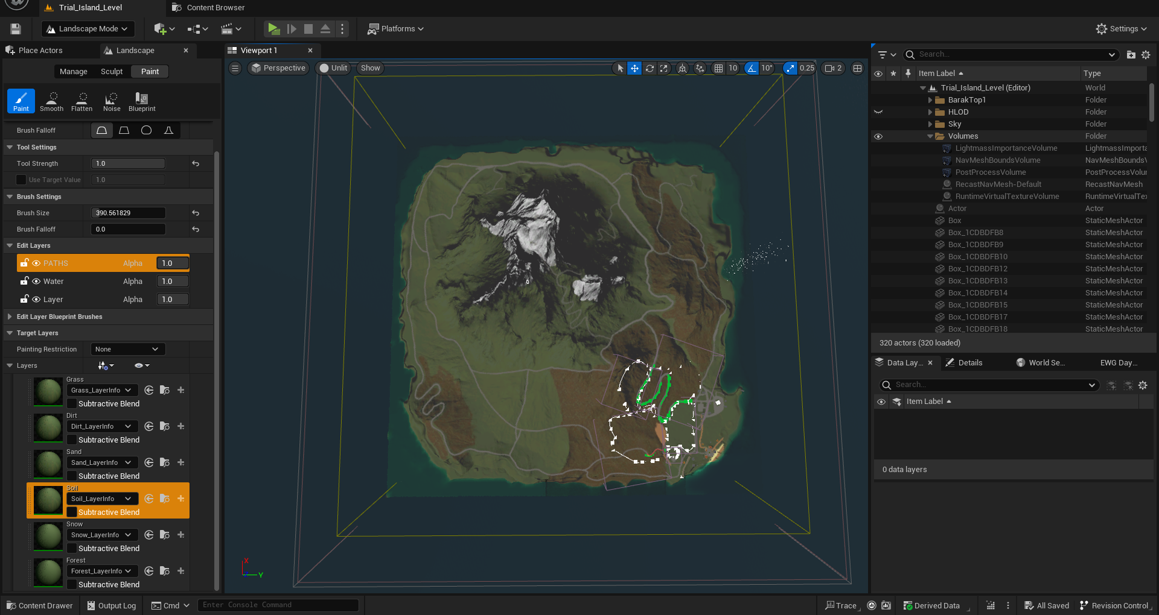This screenshot has width=1159, height=615.
Task: Select the Smooth landscape tool
Action: [x=51, y=101]
